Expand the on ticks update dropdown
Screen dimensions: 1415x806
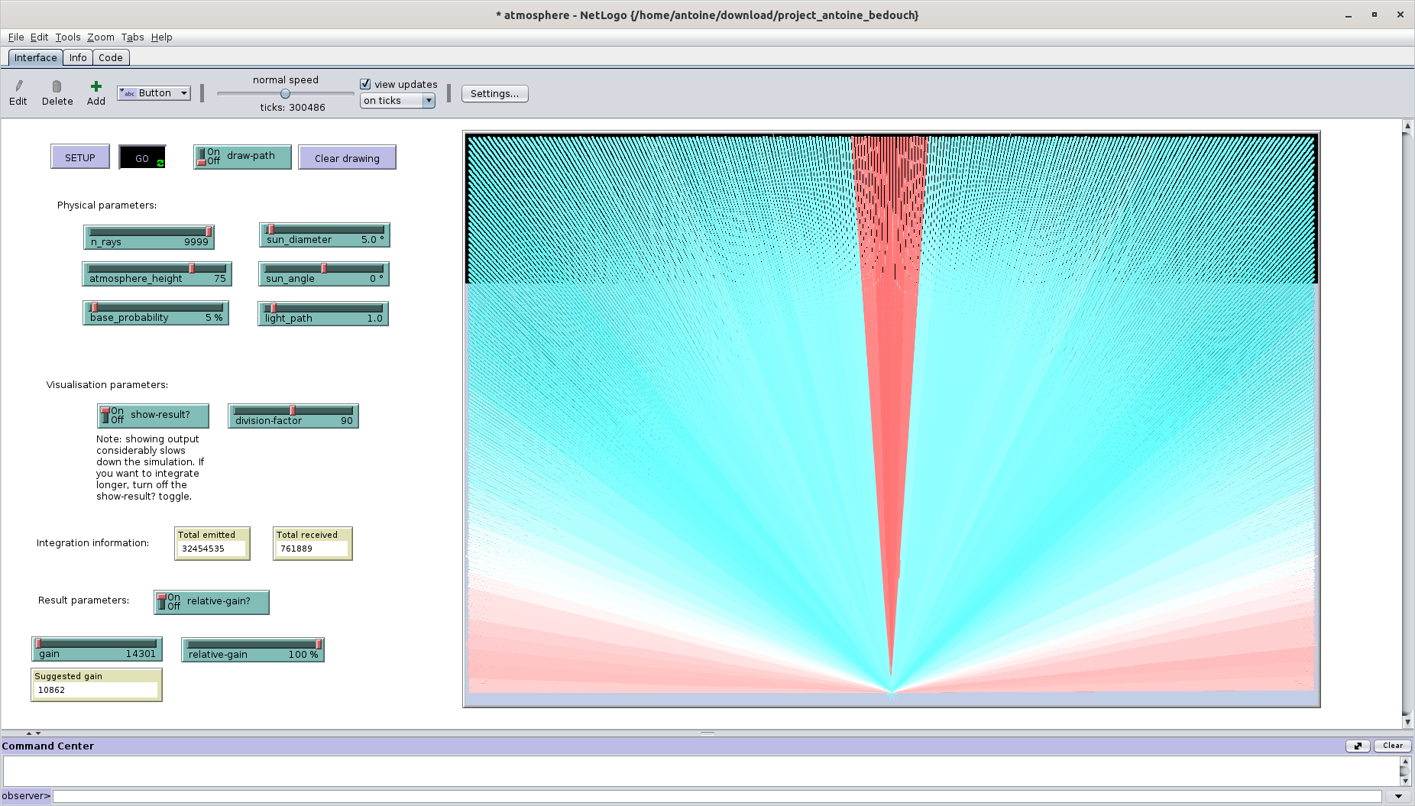pos(397,101)
